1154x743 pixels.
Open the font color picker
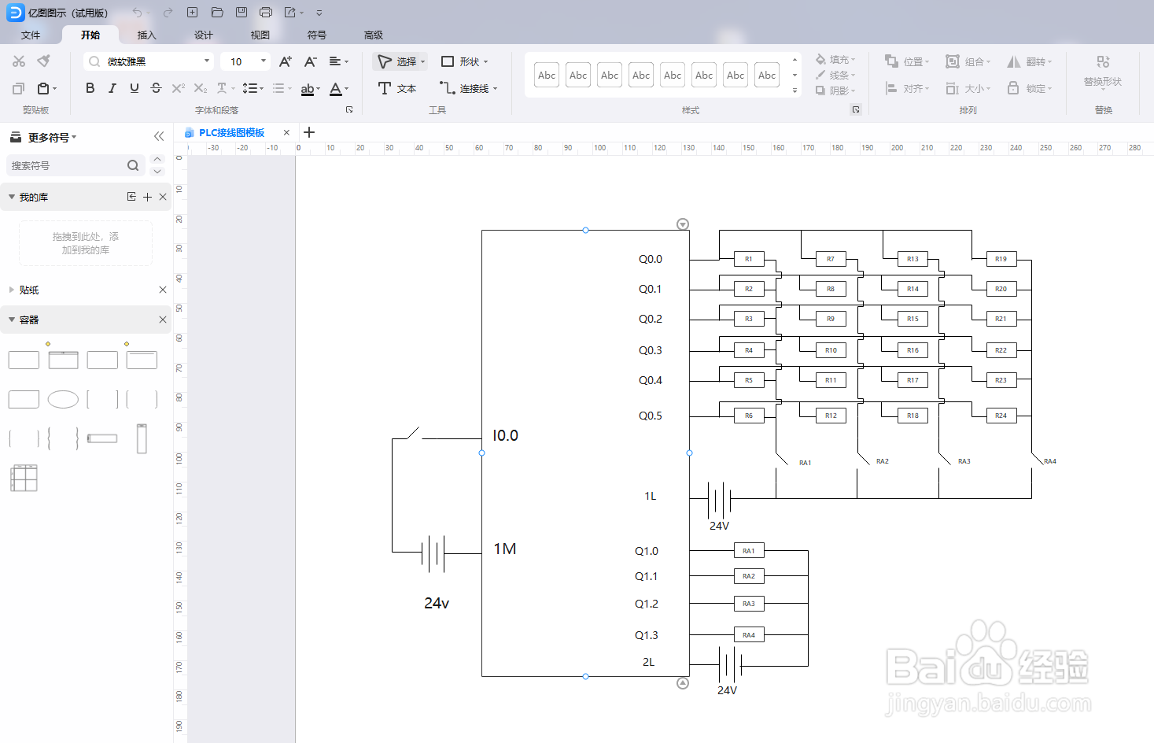tap(339, 88)
